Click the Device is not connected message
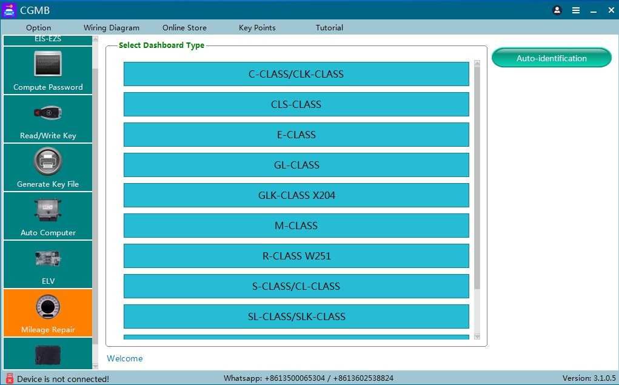The height and width of the screenshot is (385, 619). tap(63, 379)
